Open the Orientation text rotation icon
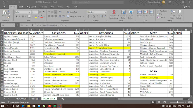The width and height of the screenshot is (193, 108). coord(60,12)
